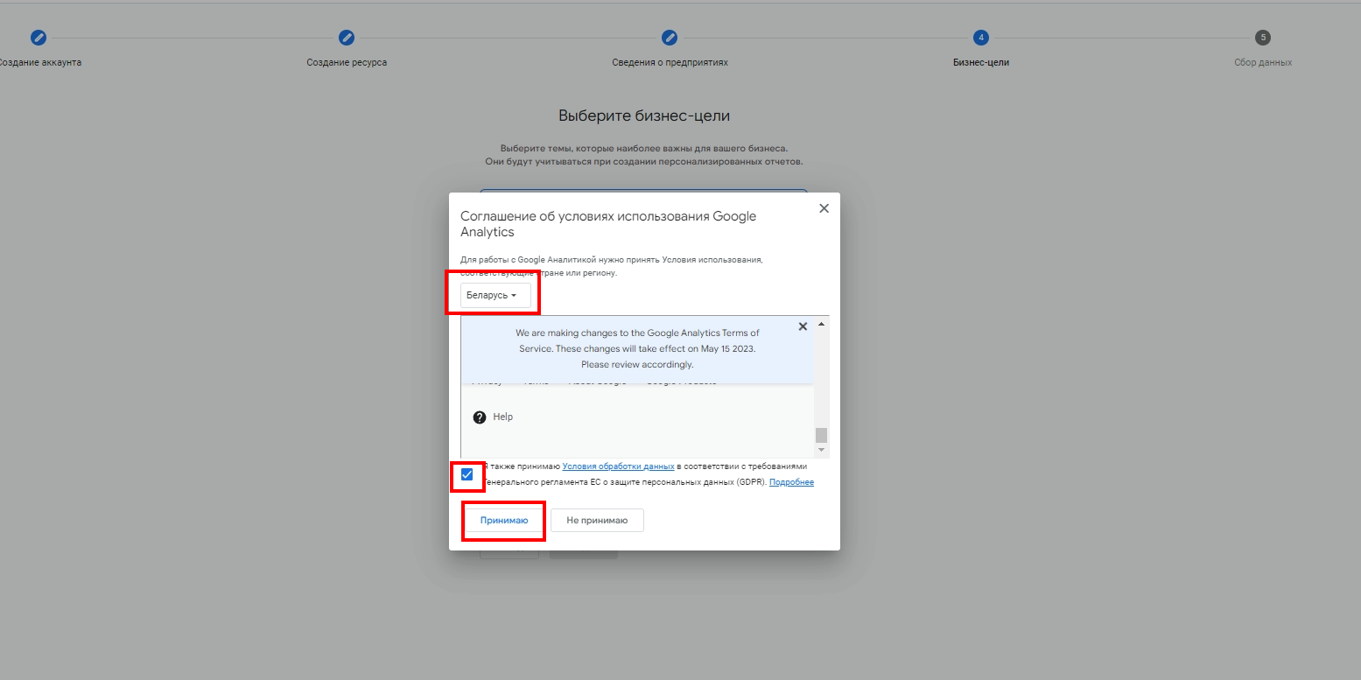Select the Сбор данных step label
1361x680 pixels.
point(1263,63)
